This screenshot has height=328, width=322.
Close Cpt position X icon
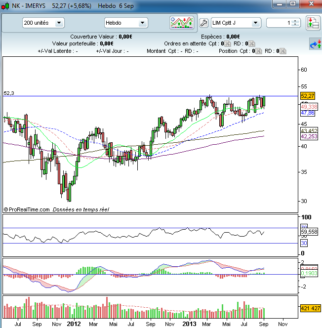(x=259, y=51)
